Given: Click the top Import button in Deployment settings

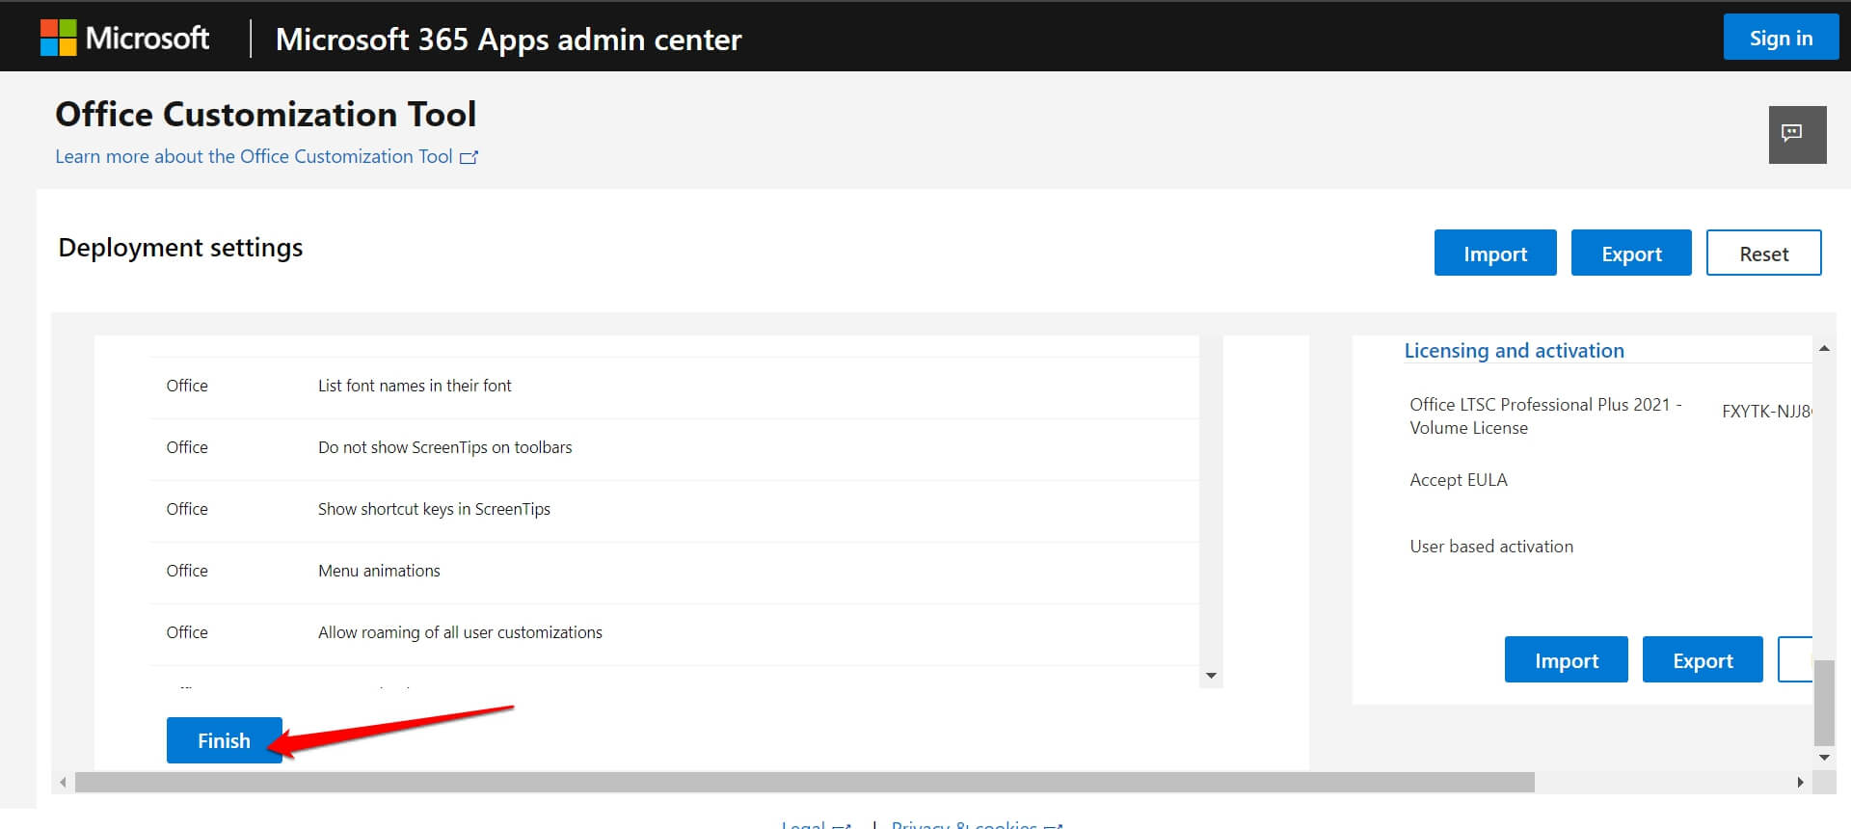Looking at the screenshot, I should pyautogui.click(x=1494, y=254).
